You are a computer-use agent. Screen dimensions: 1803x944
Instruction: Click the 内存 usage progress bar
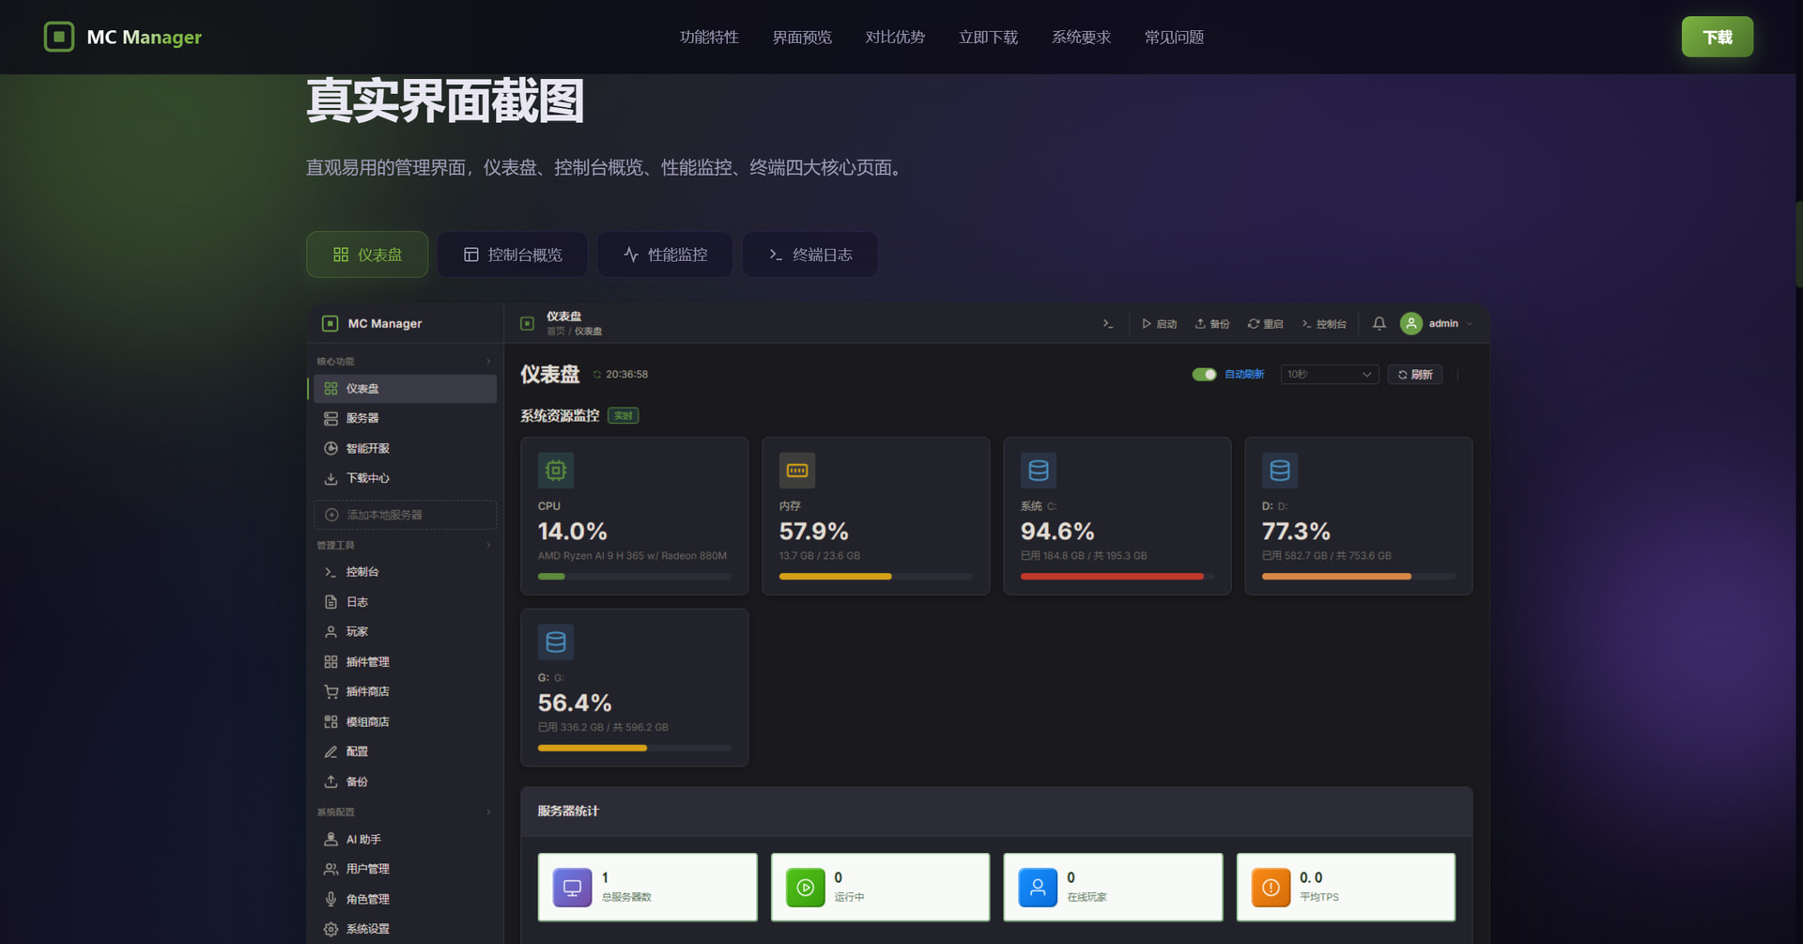point(875,577)
